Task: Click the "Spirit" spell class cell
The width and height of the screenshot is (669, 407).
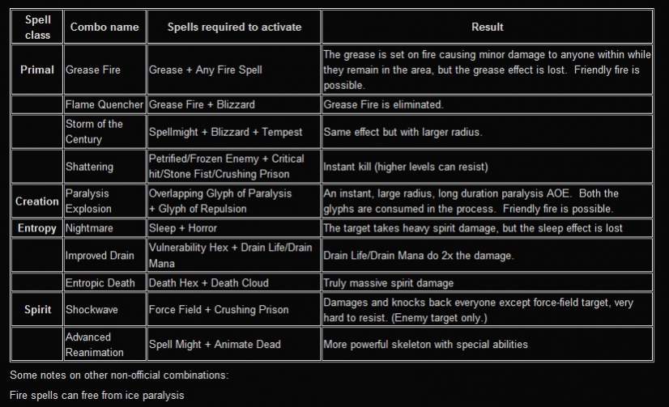Action: pyautogui.click(x=36, y=309)
